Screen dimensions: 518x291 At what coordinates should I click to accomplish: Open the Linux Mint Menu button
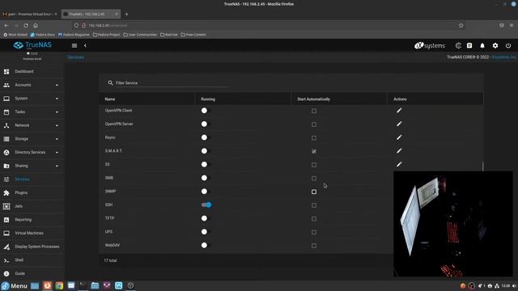pos(14,285)
